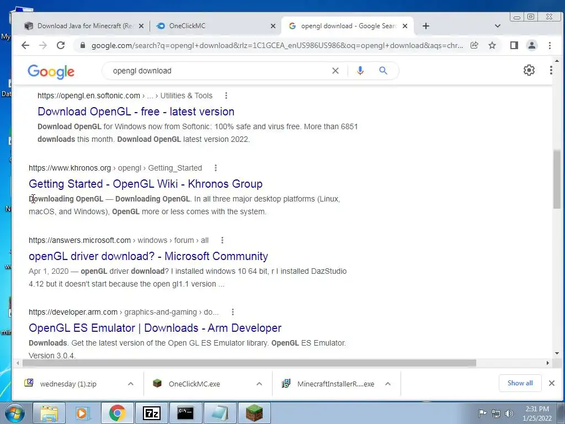Click the scroll up arrow
The width and height of the screenshot is (565, 424).
pos(557,61)
